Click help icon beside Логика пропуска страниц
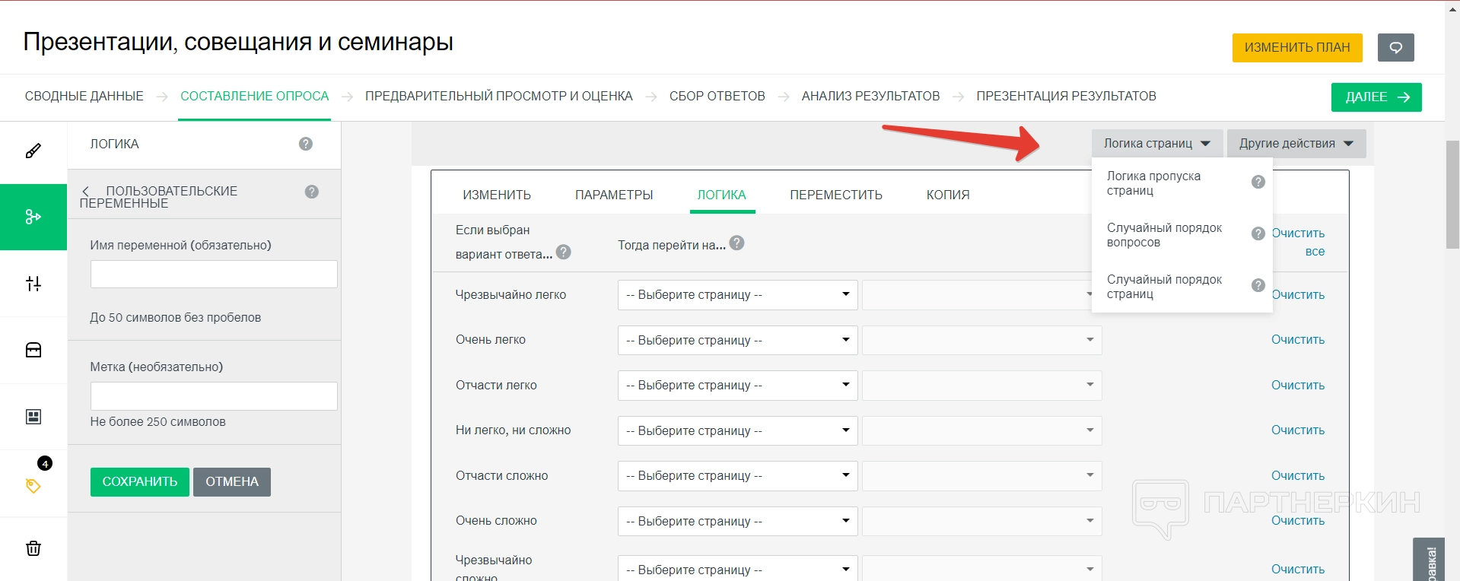The image size is (1460, 581). (x=1258, y=183)
